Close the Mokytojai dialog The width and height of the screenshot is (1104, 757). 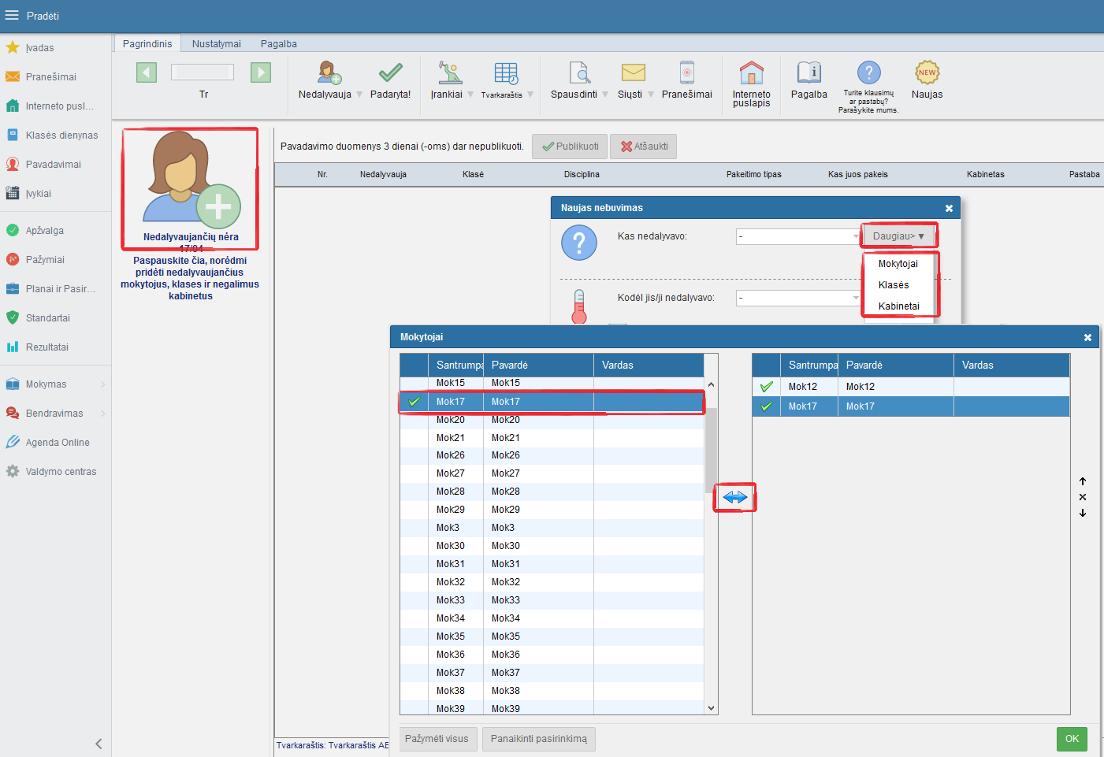(x=1087, y=337)
